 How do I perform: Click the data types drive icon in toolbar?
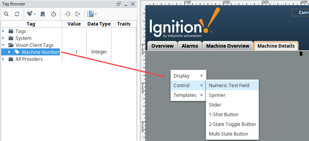coord(43,14)
